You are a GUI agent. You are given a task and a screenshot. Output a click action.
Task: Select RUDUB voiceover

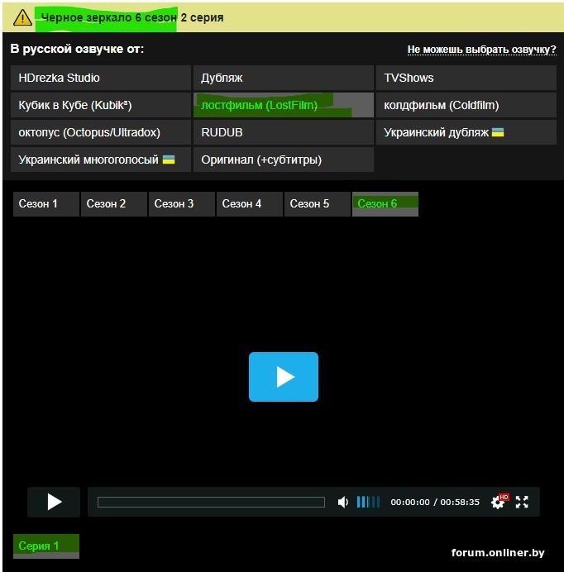click(284, 132)
